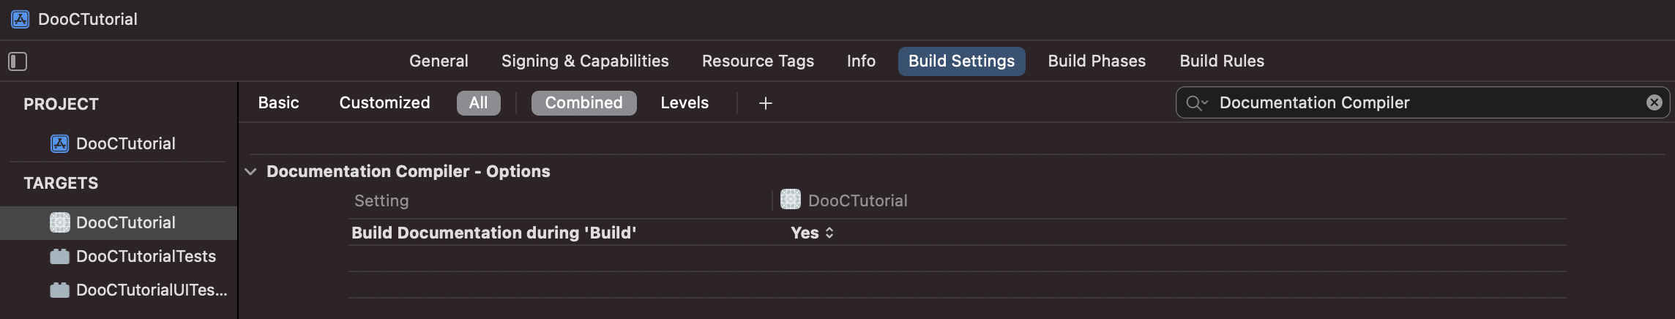1675x319 pixels.
Task: Clear the search field with X
Action: [x=1654, y=102]
